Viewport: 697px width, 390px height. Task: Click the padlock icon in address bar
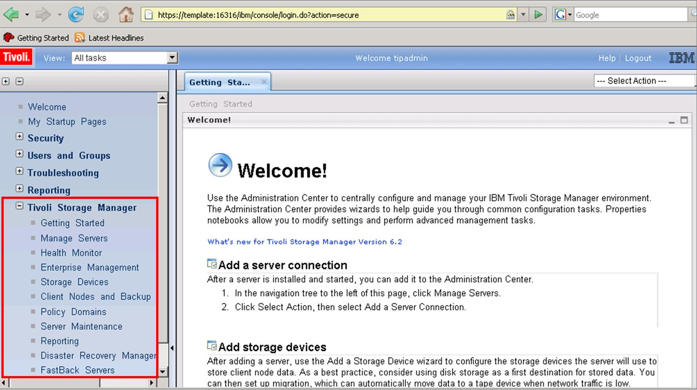pyautogui.click(x=511, y=15)
